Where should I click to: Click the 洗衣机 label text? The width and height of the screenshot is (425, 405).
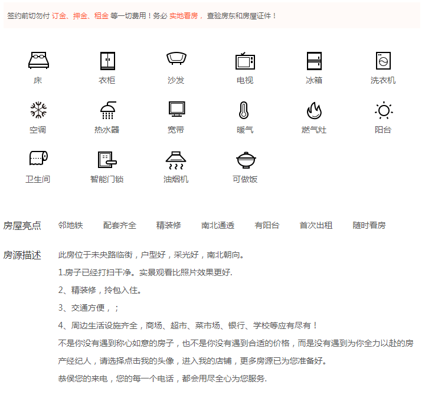(383, 80)
